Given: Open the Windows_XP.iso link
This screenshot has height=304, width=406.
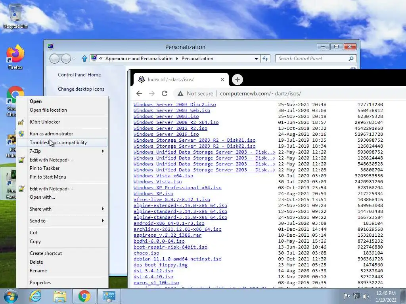Looking at the screenshot, I should [153, 194].
